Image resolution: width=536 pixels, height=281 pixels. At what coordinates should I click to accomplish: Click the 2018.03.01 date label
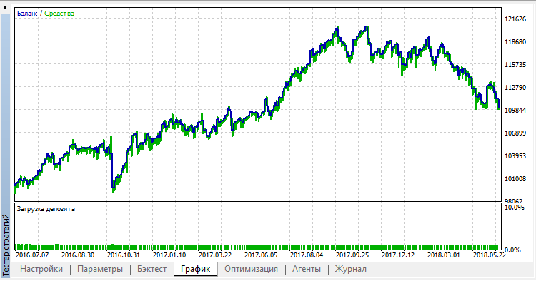[444, 255]
